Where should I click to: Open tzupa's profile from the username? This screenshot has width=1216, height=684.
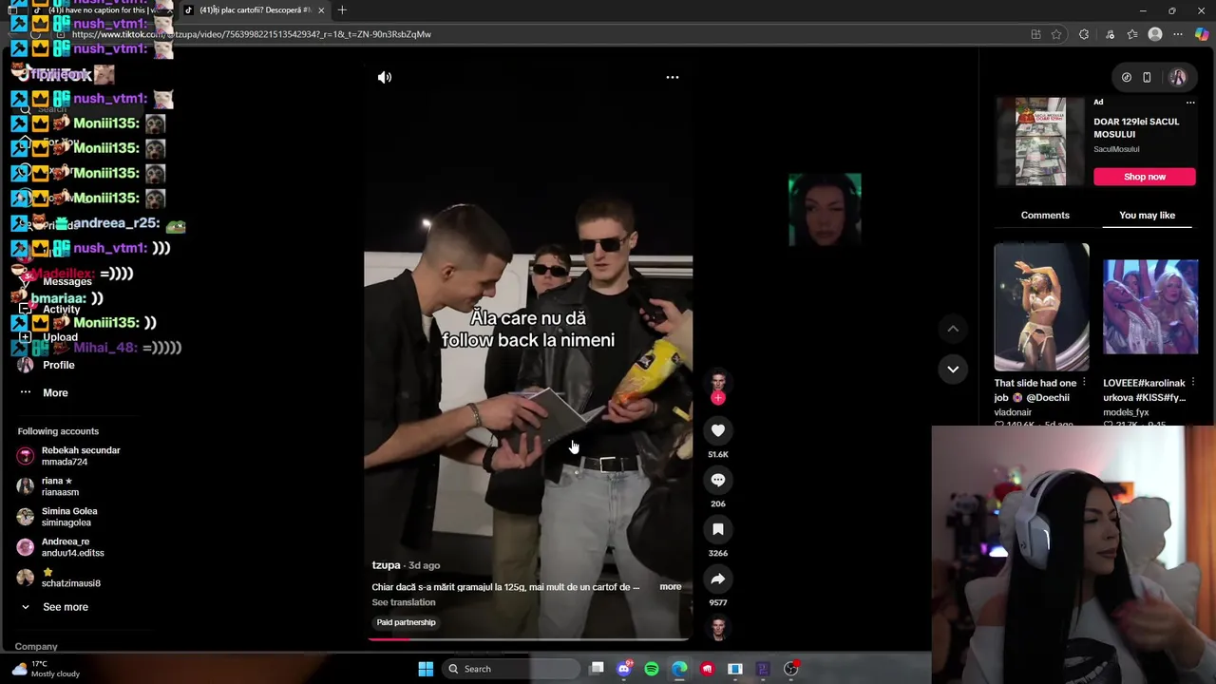(x=386, y=565)
